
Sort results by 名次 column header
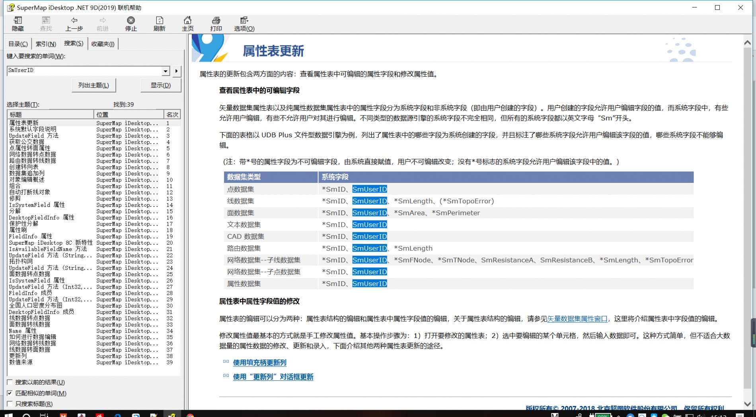[x=172, y=115]
